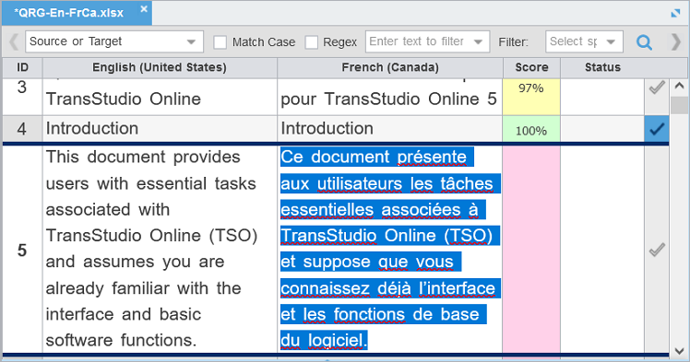
Task: Click the right arrow after the search icon
Action: coord(675,42)
